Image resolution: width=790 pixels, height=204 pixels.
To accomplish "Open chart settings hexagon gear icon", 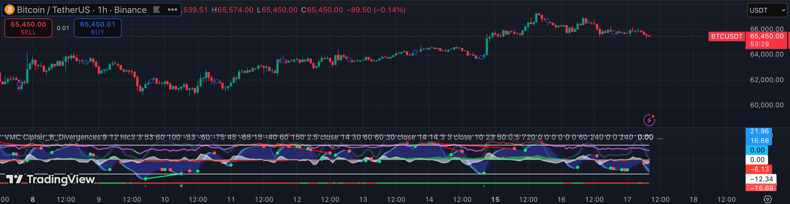I will pyautogui.click(x=767, y=199).
